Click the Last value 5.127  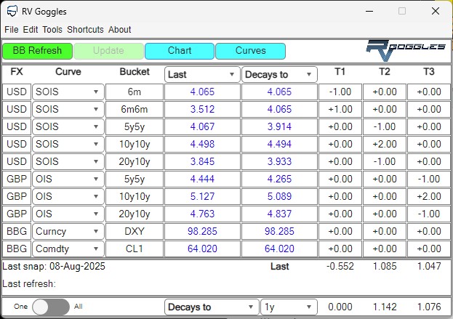click(202, 197)
